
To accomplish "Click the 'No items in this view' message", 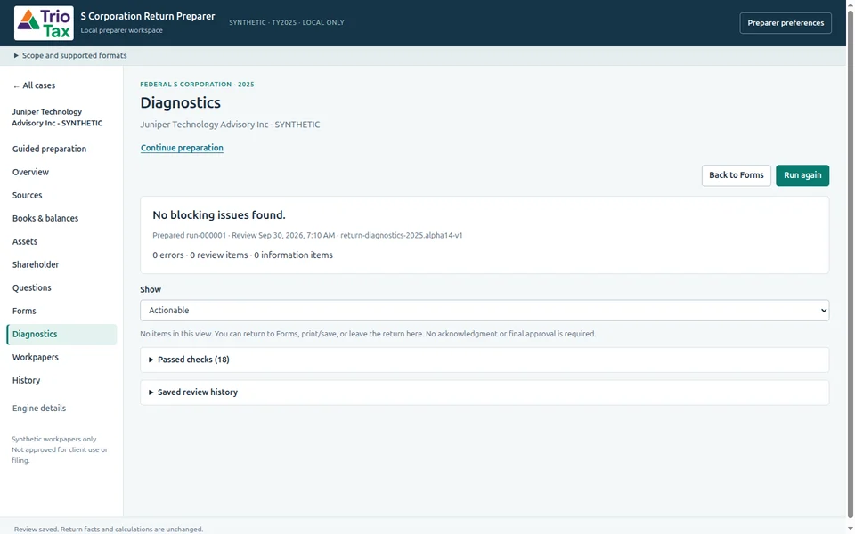I will 368,334.
